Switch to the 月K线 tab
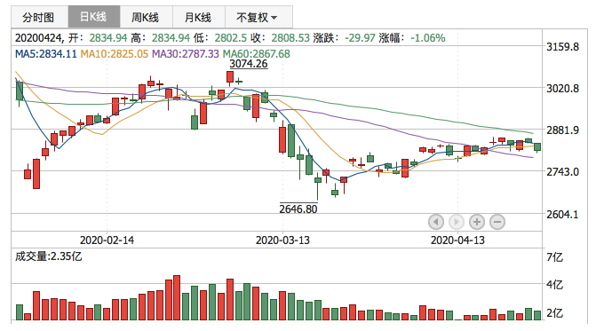 pos(198,17)
